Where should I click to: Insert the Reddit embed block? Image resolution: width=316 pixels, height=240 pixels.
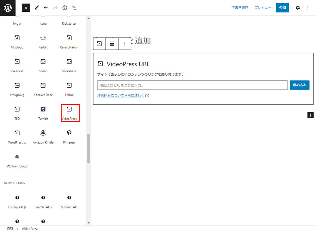coord(43,42)
